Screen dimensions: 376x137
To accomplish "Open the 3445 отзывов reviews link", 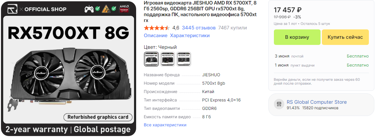I will [199, 28].
